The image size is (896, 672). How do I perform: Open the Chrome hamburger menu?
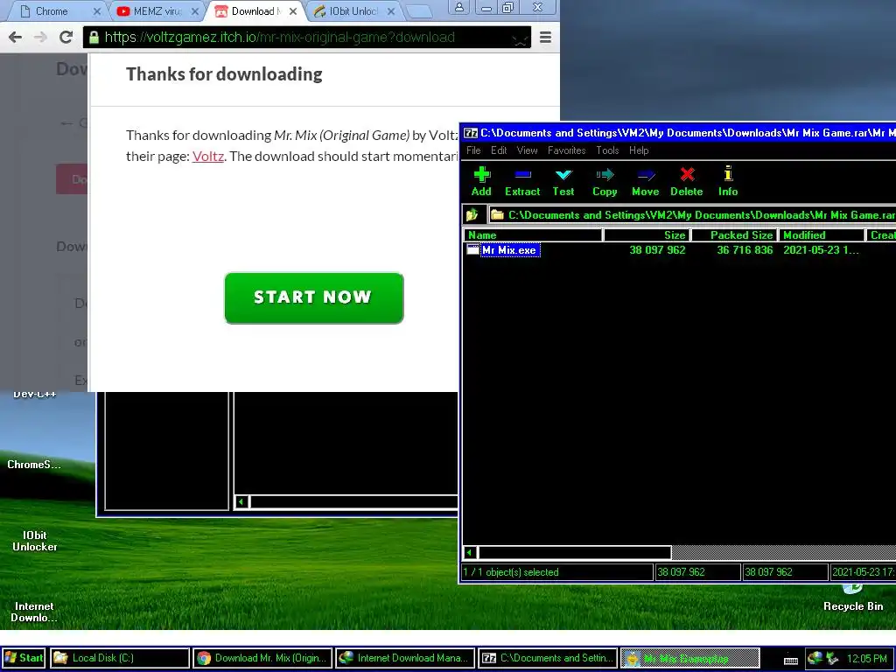(545, 37)
